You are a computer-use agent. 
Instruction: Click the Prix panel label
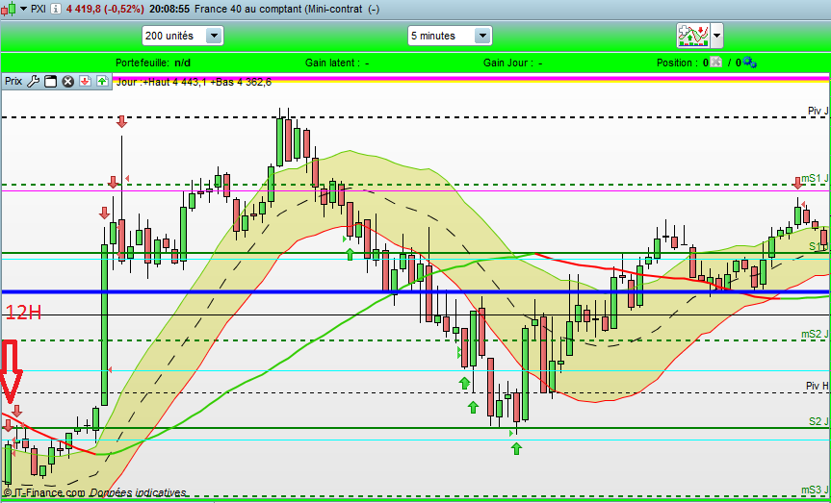[x=13, y=82]
